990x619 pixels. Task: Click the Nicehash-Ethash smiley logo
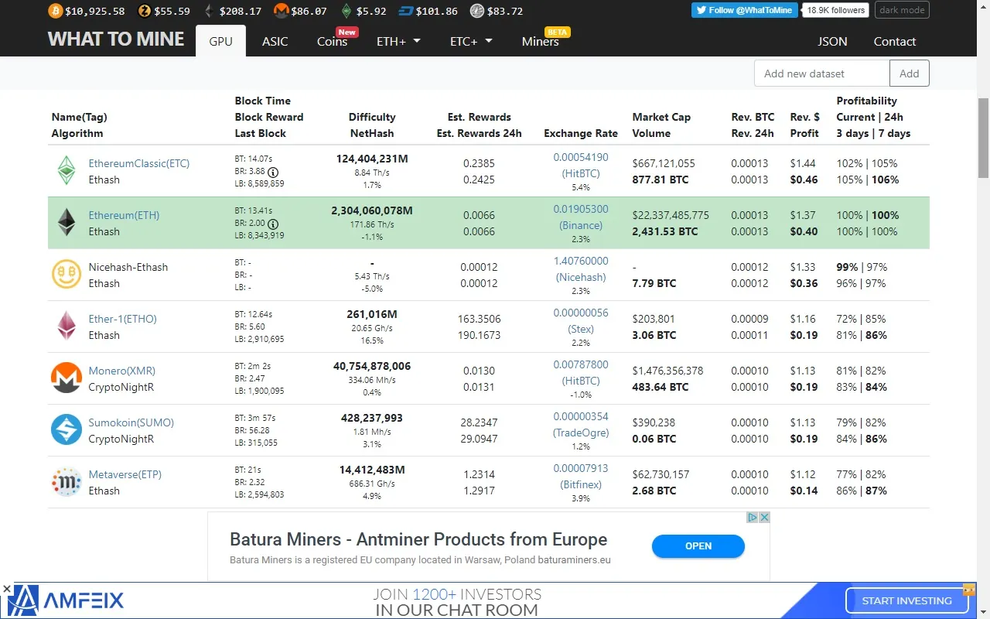67,274
